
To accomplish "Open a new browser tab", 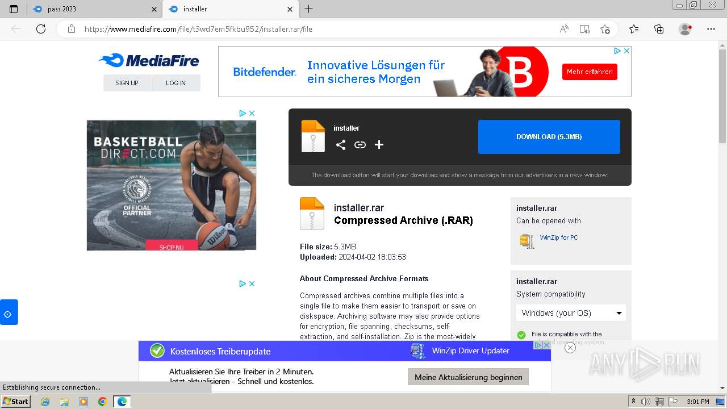I will tap(308, 9).
